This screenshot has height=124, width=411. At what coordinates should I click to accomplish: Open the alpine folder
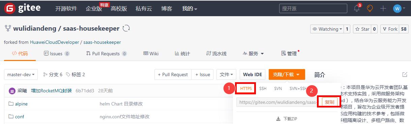[x=21, y=104]
